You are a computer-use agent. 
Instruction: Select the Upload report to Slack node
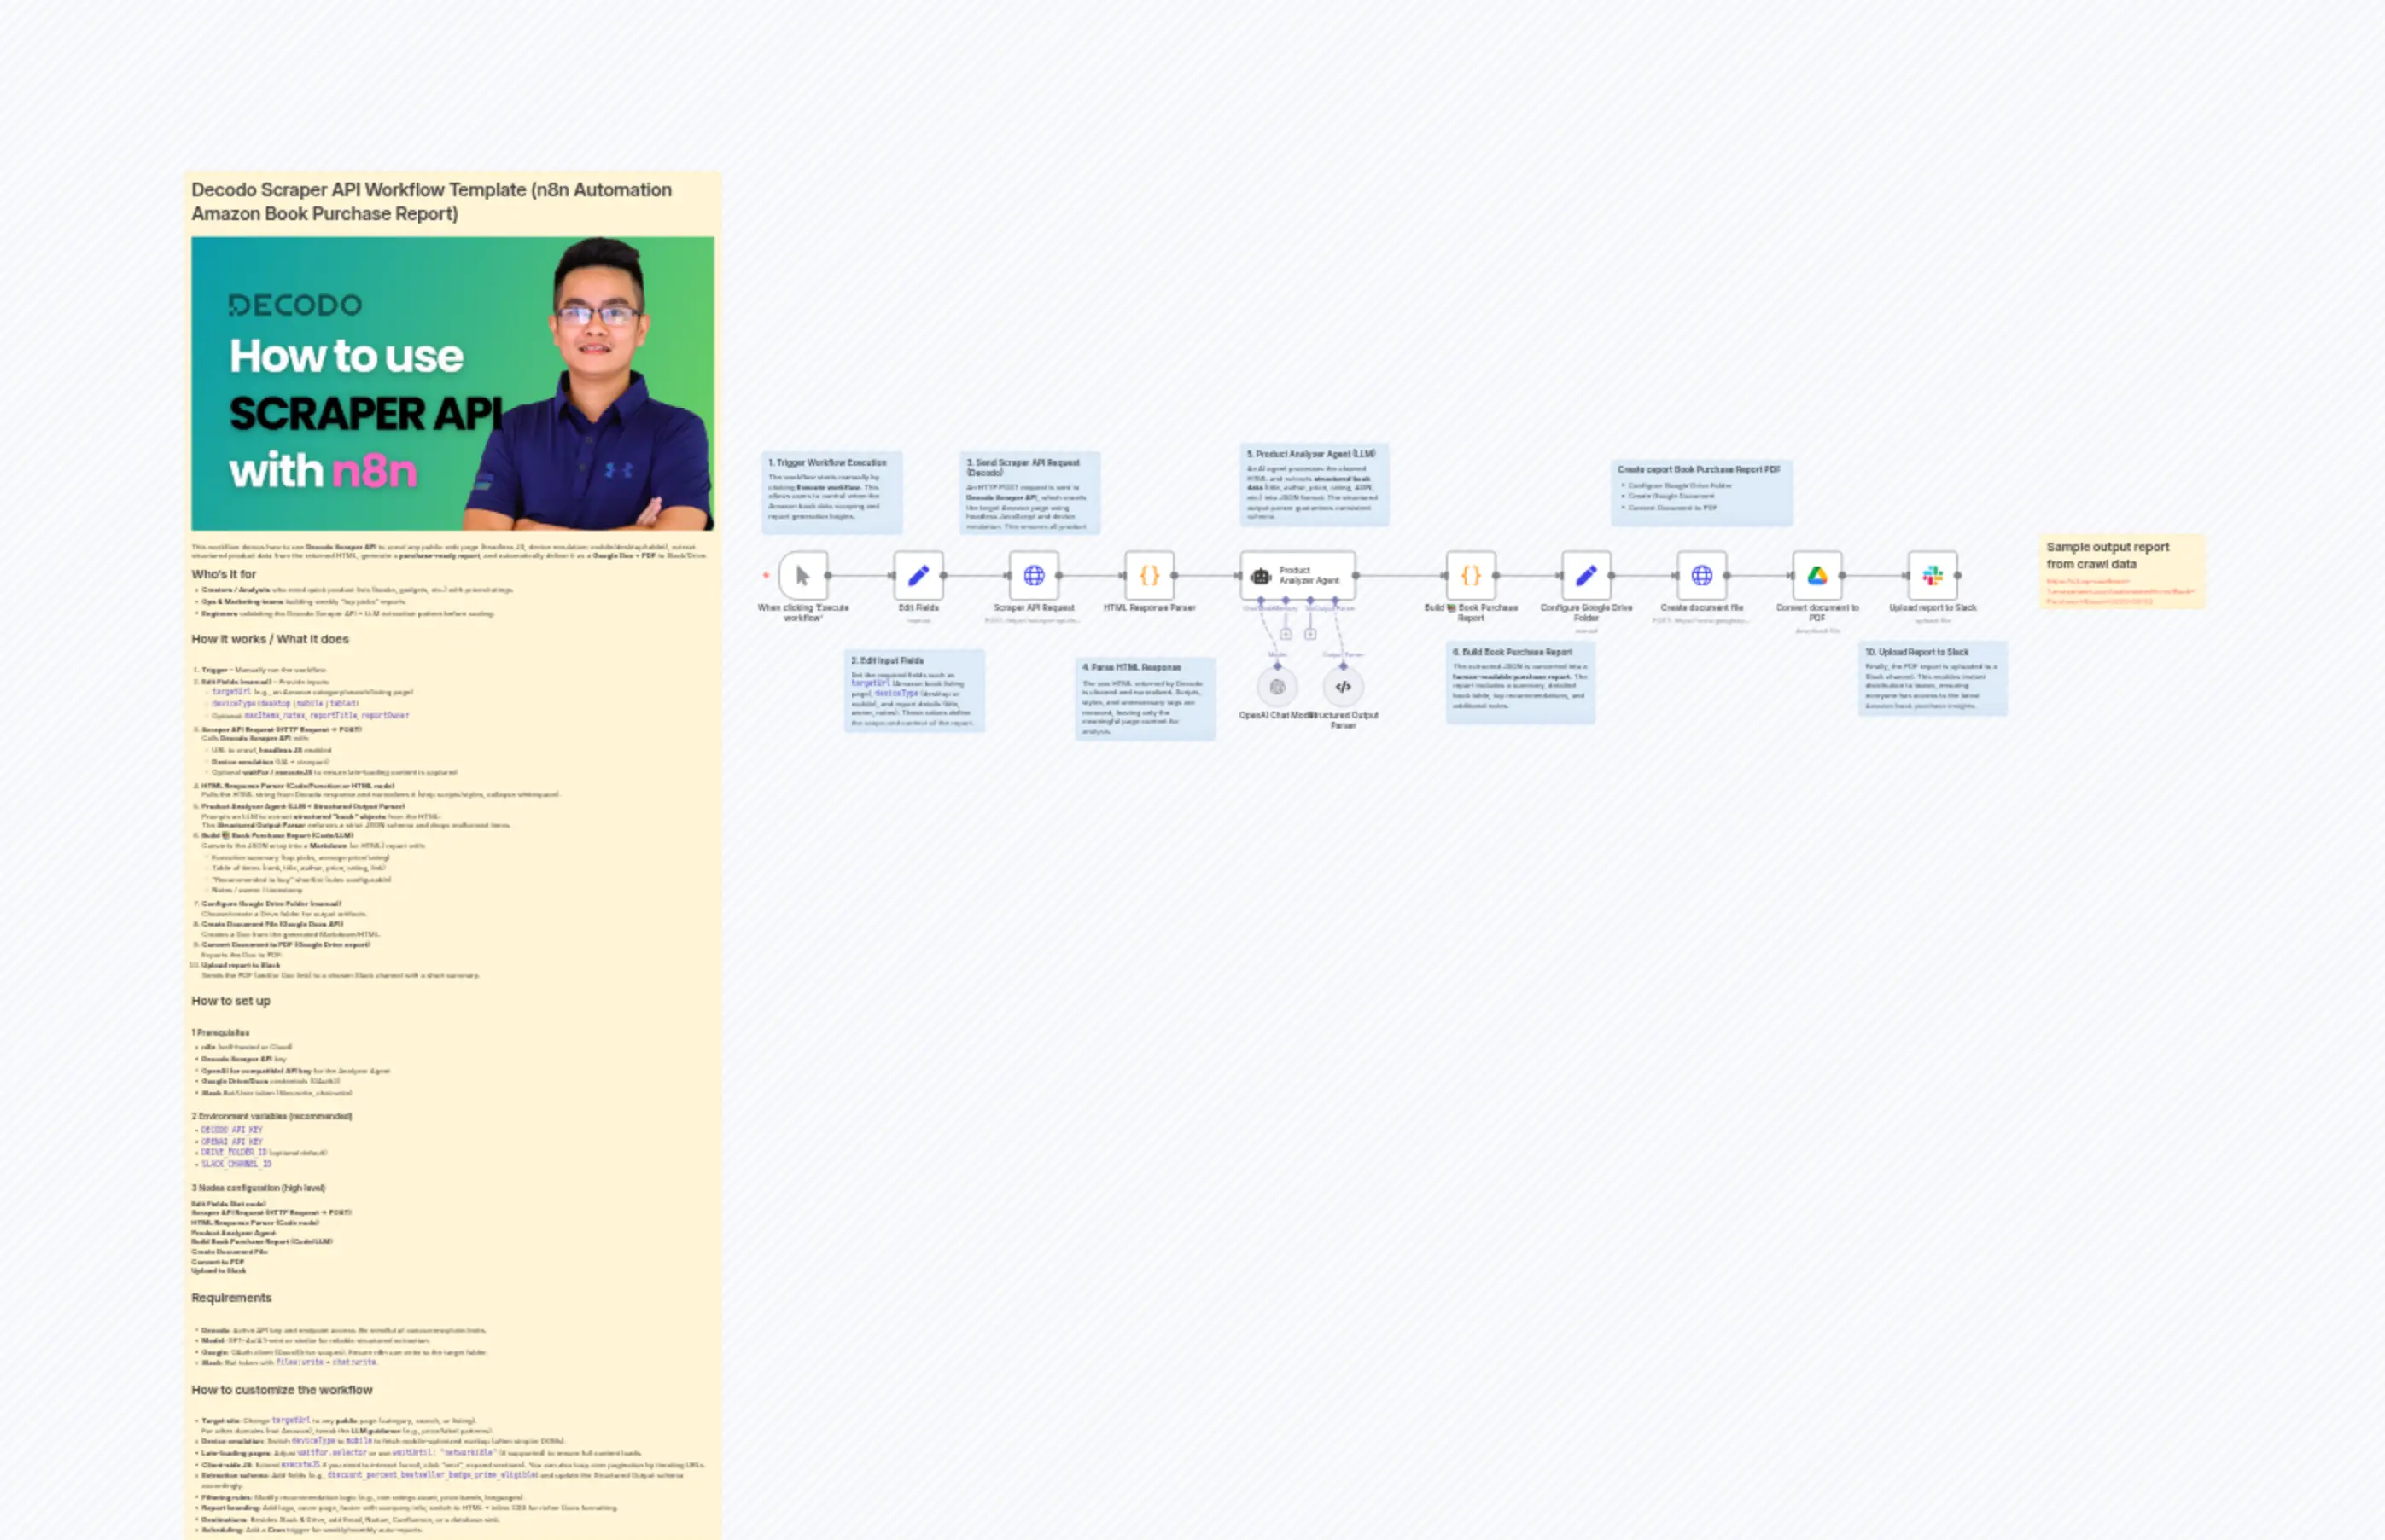pos(1932,576)
